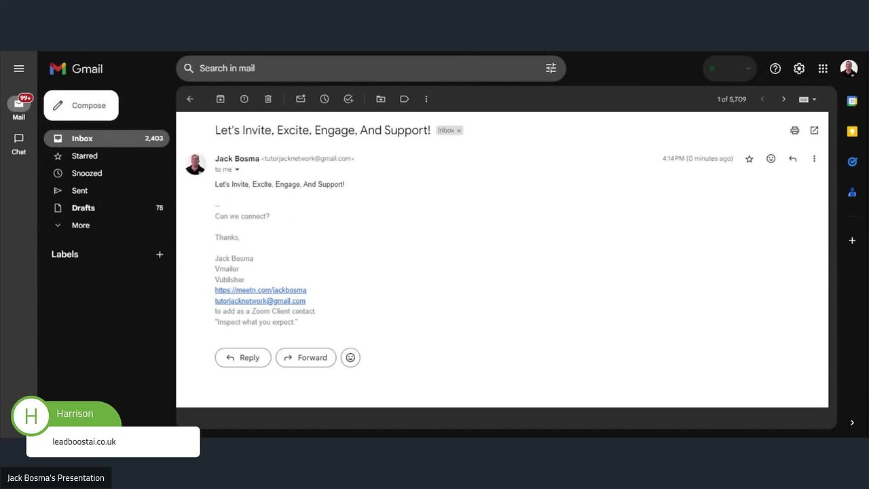Hide side panel chevron
Viewport: 869px width, 489px height.
click(852, 422)
